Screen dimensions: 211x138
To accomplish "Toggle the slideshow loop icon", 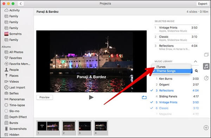I will pos(144,97).
